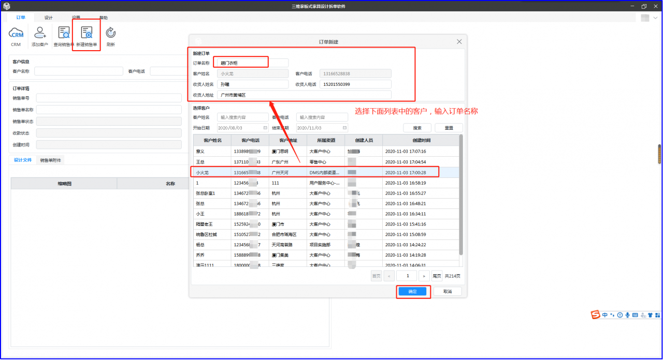Click the dialog 客户姓名 search input
Viewport: 663px width, 360px height.
click(242, 117)
